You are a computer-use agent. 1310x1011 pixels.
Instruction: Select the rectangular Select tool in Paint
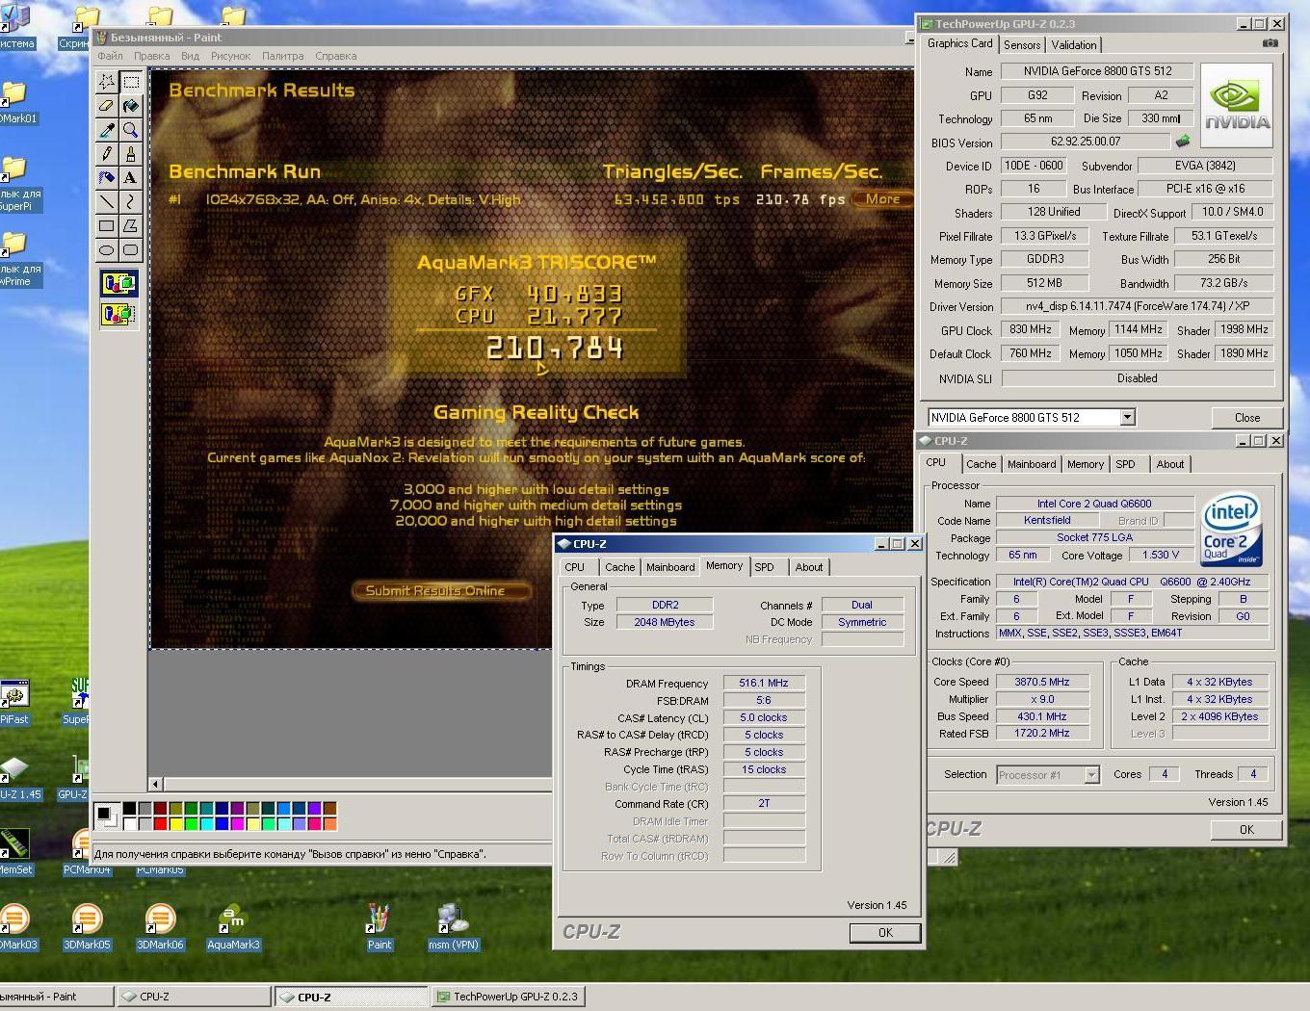[131, 82]
